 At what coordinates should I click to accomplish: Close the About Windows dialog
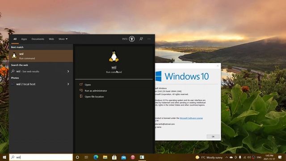tap(218, 66)
